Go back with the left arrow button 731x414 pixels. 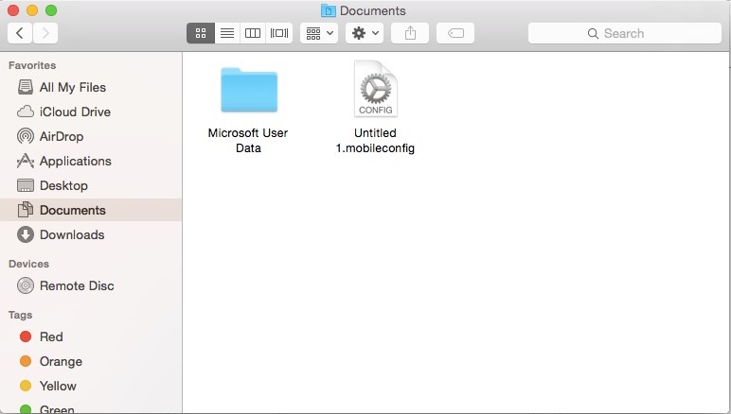coord(20,33)
